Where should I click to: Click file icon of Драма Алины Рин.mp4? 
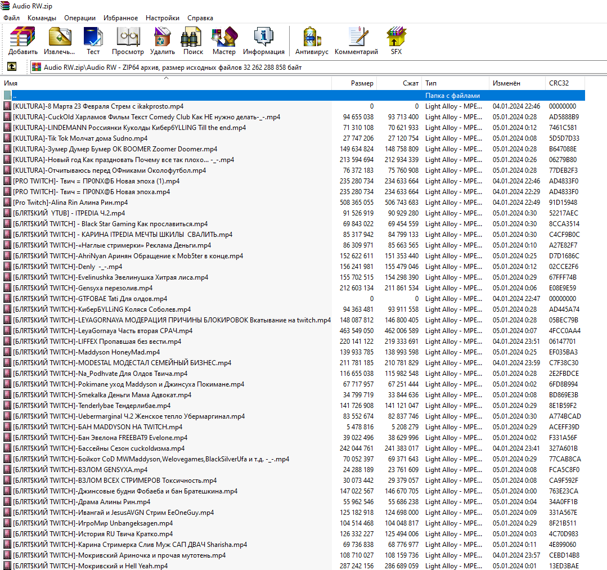pyautogui.click(x=7, y=501)
